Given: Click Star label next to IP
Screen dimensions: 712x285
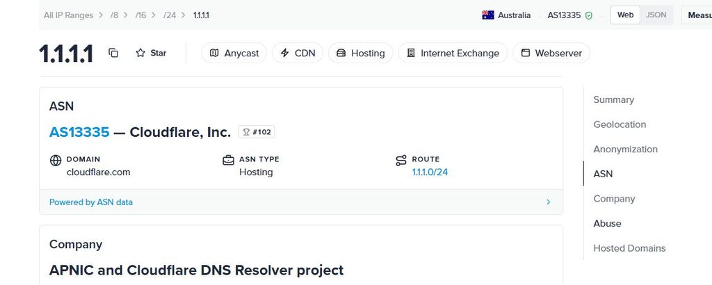Looking at the screenshot, I should (x=159, y=53).
